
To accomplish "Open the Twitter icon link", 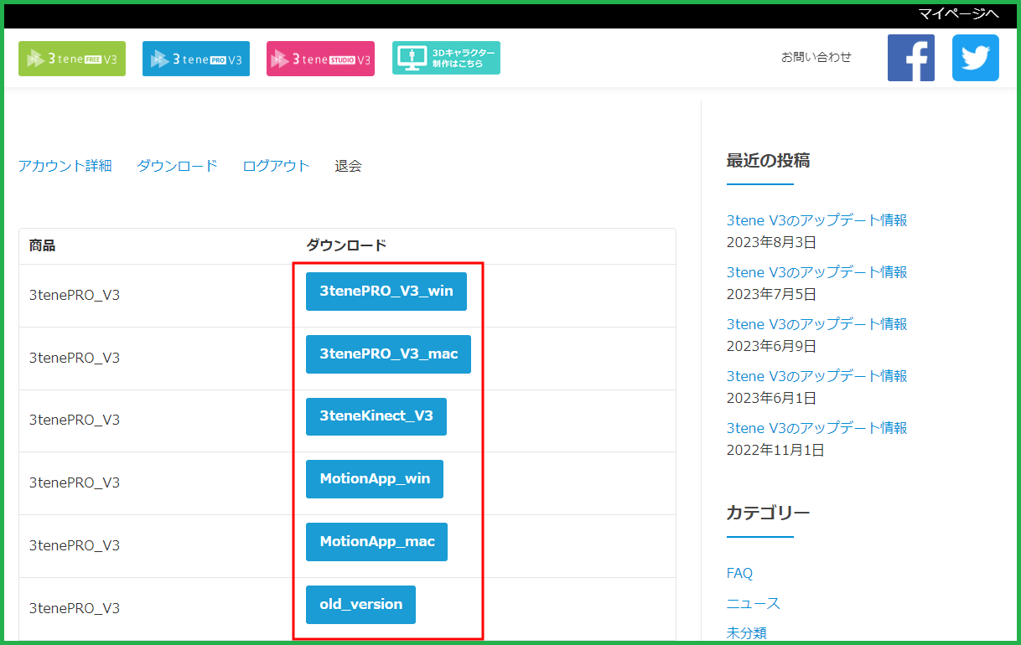I will (976, 58).
